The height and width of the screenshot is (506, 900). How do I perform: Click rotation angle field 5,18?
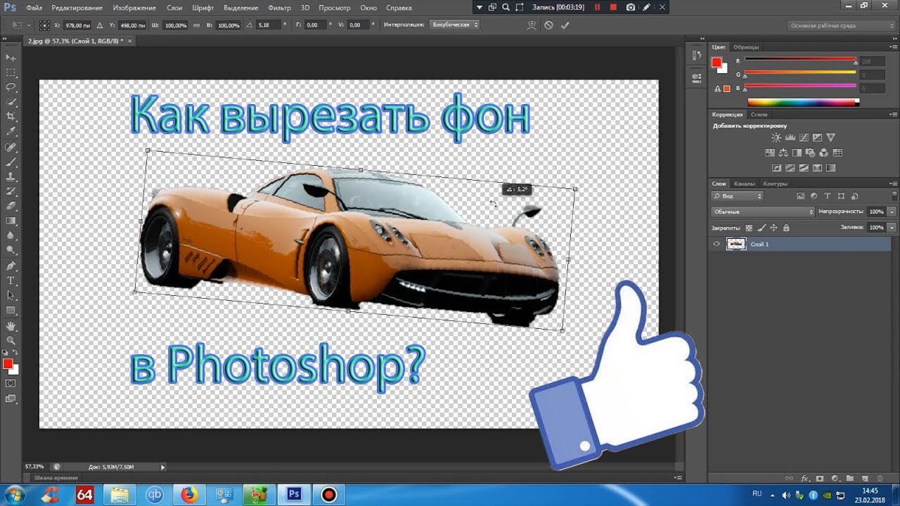[269, 25]
